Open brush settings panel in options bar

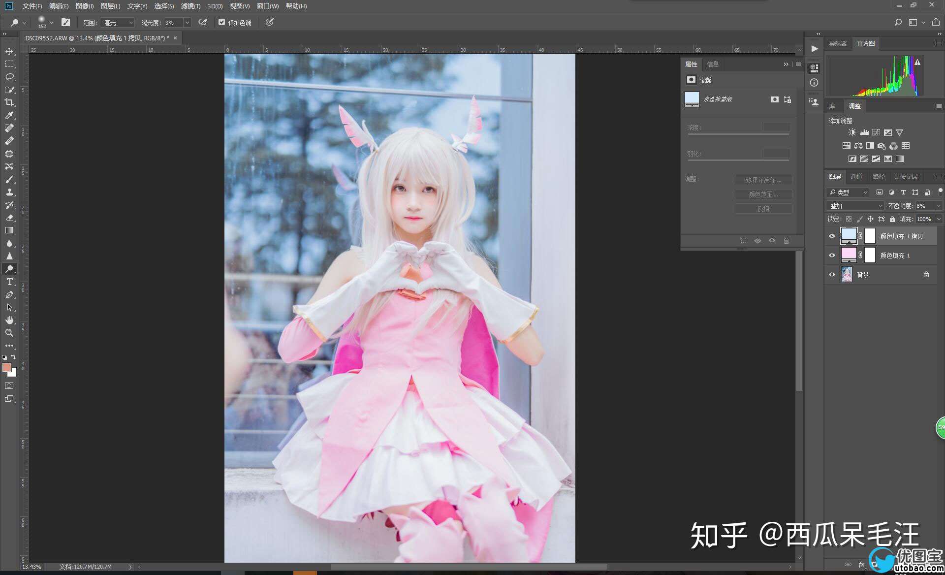pyautogui.click(x=65, y=22)
